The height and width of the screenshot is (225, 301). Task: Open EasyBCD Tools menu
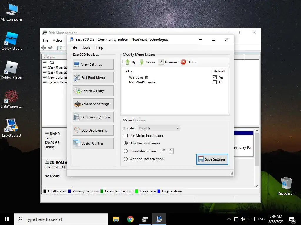coord(86,47)
